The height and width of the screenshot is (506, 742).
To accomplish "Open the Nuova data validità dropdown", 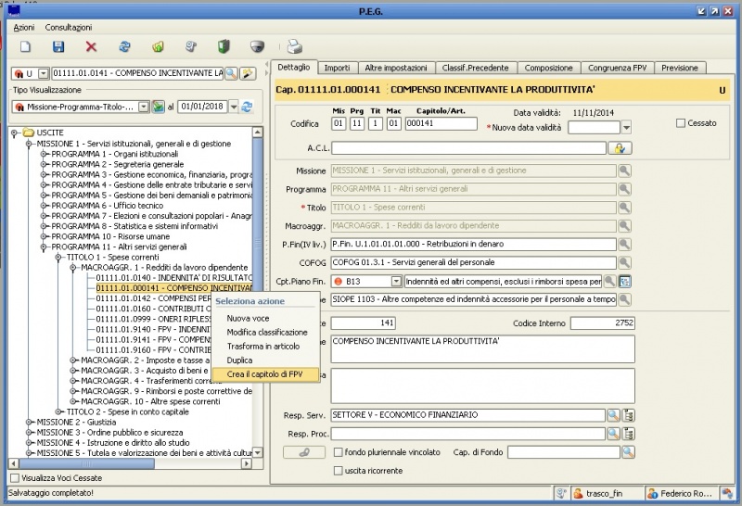I will point(626,128).
